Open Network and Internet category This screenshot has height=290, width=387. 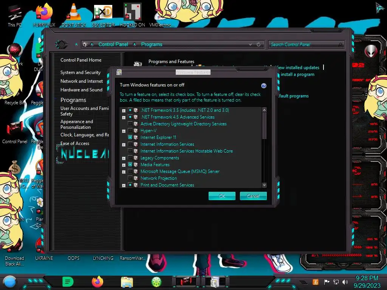pos(82,81)
